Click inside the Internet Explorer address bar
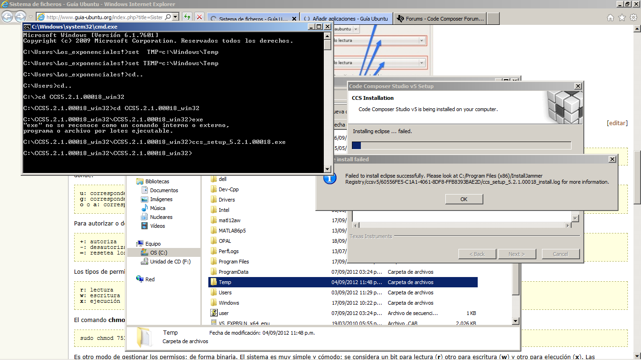 coord(104,17)
